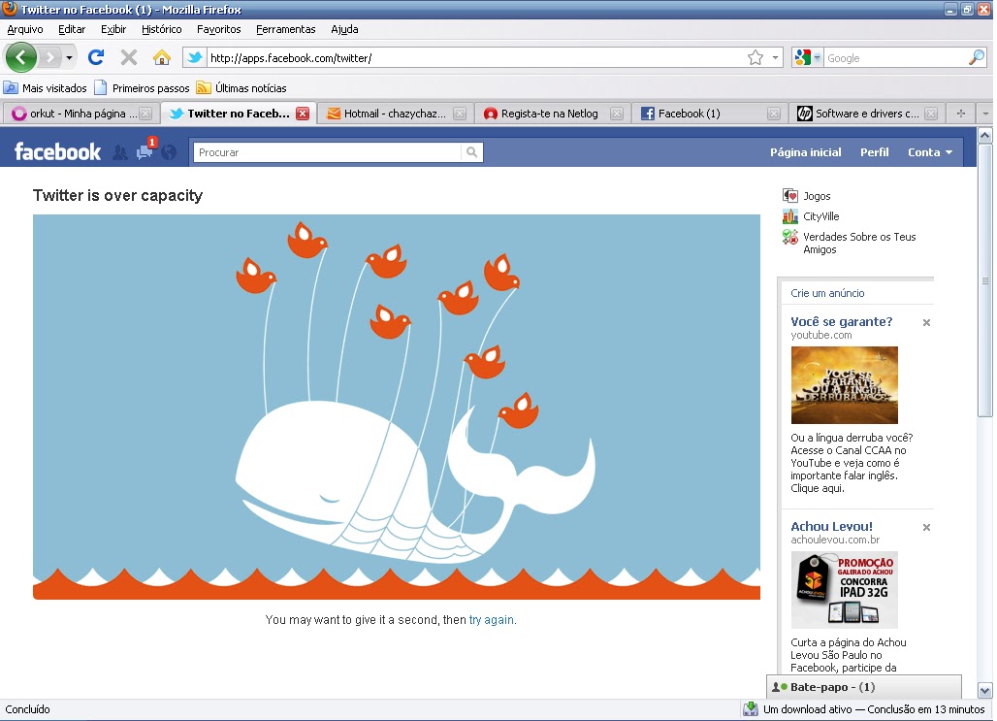Click the forward navigation arrow
The height and width of the screenshot is (721, 997).
click(49, 58)
